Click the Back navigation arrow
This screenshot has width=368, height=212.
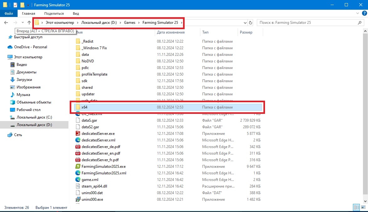[6, 23]
